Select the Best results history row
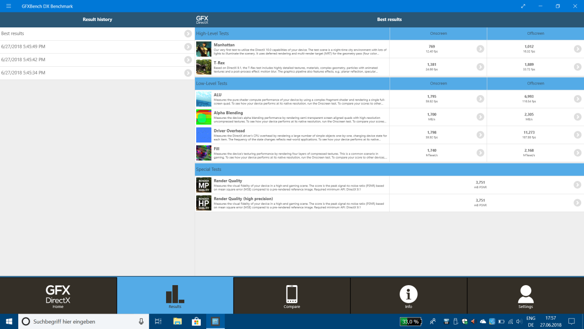Viewport: 584px width, 329px height. 97,34
